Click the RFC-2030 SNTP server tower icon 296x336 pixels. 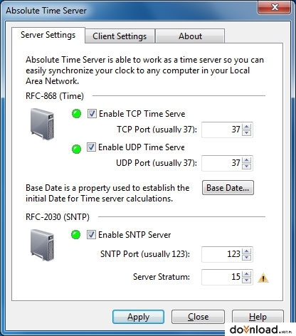42,245
